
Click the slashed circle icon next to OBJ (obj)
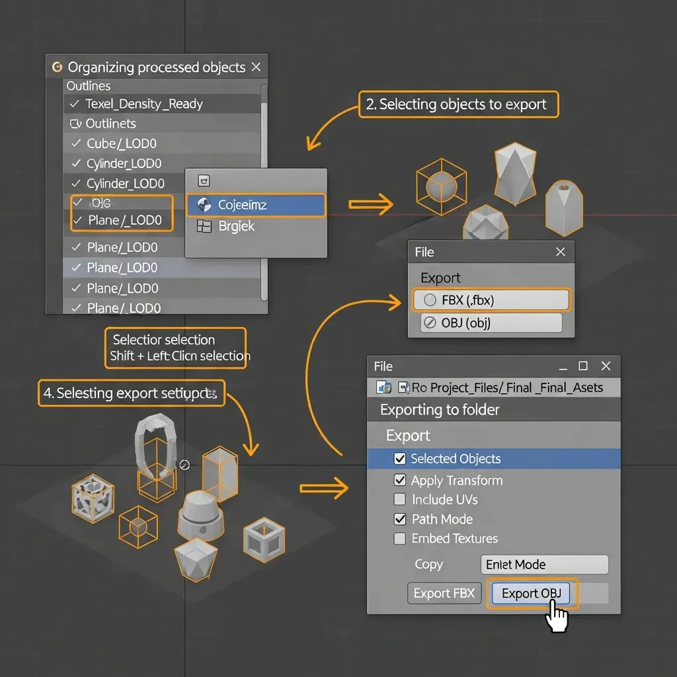(429, 323)
